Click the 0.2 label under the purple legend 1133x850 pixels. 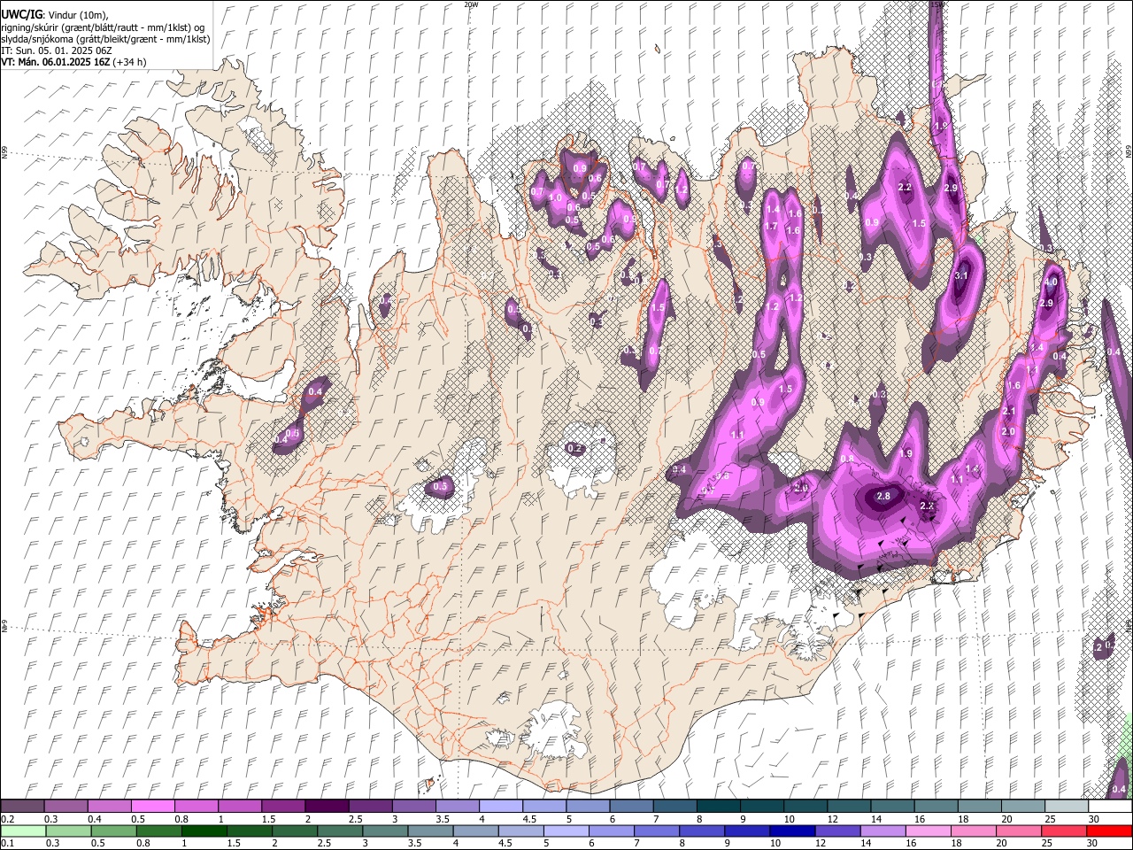pos(8,820)
